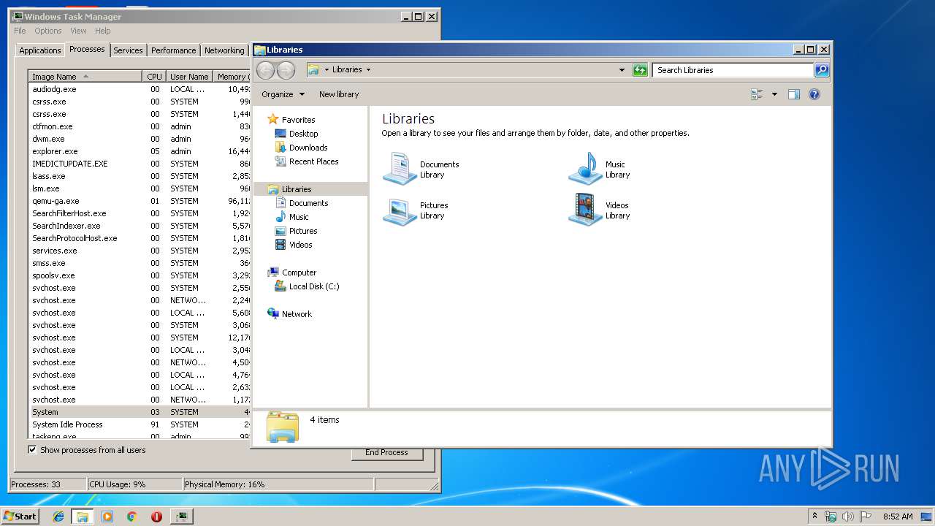
Task: Sort processes by User Name column
Action: tap(189, 77)
